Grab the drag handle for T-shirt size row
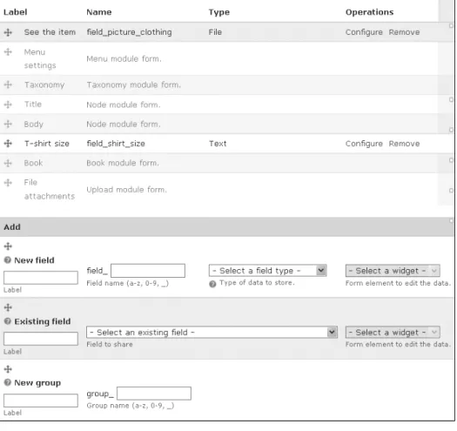457x431 pixels. pyautogui.click(x=8, y=144)
